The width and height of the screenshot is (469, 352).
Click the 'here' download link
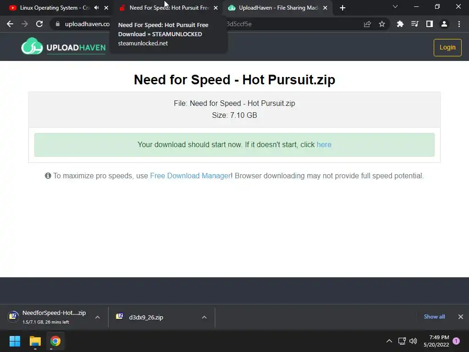click(x=324, y=144)
